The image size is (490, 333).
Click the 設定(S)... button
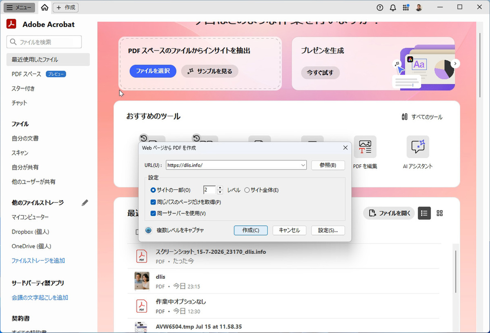328,230
